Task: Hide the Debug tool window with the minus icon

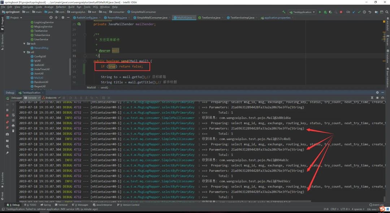Action: tap(382, 92)
